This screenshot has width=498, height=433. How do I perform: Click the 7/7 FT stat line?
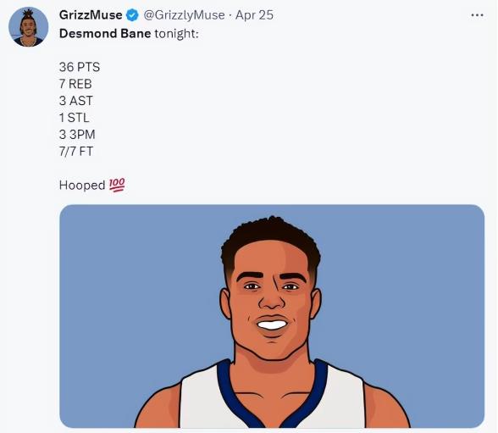coord(76,151)
